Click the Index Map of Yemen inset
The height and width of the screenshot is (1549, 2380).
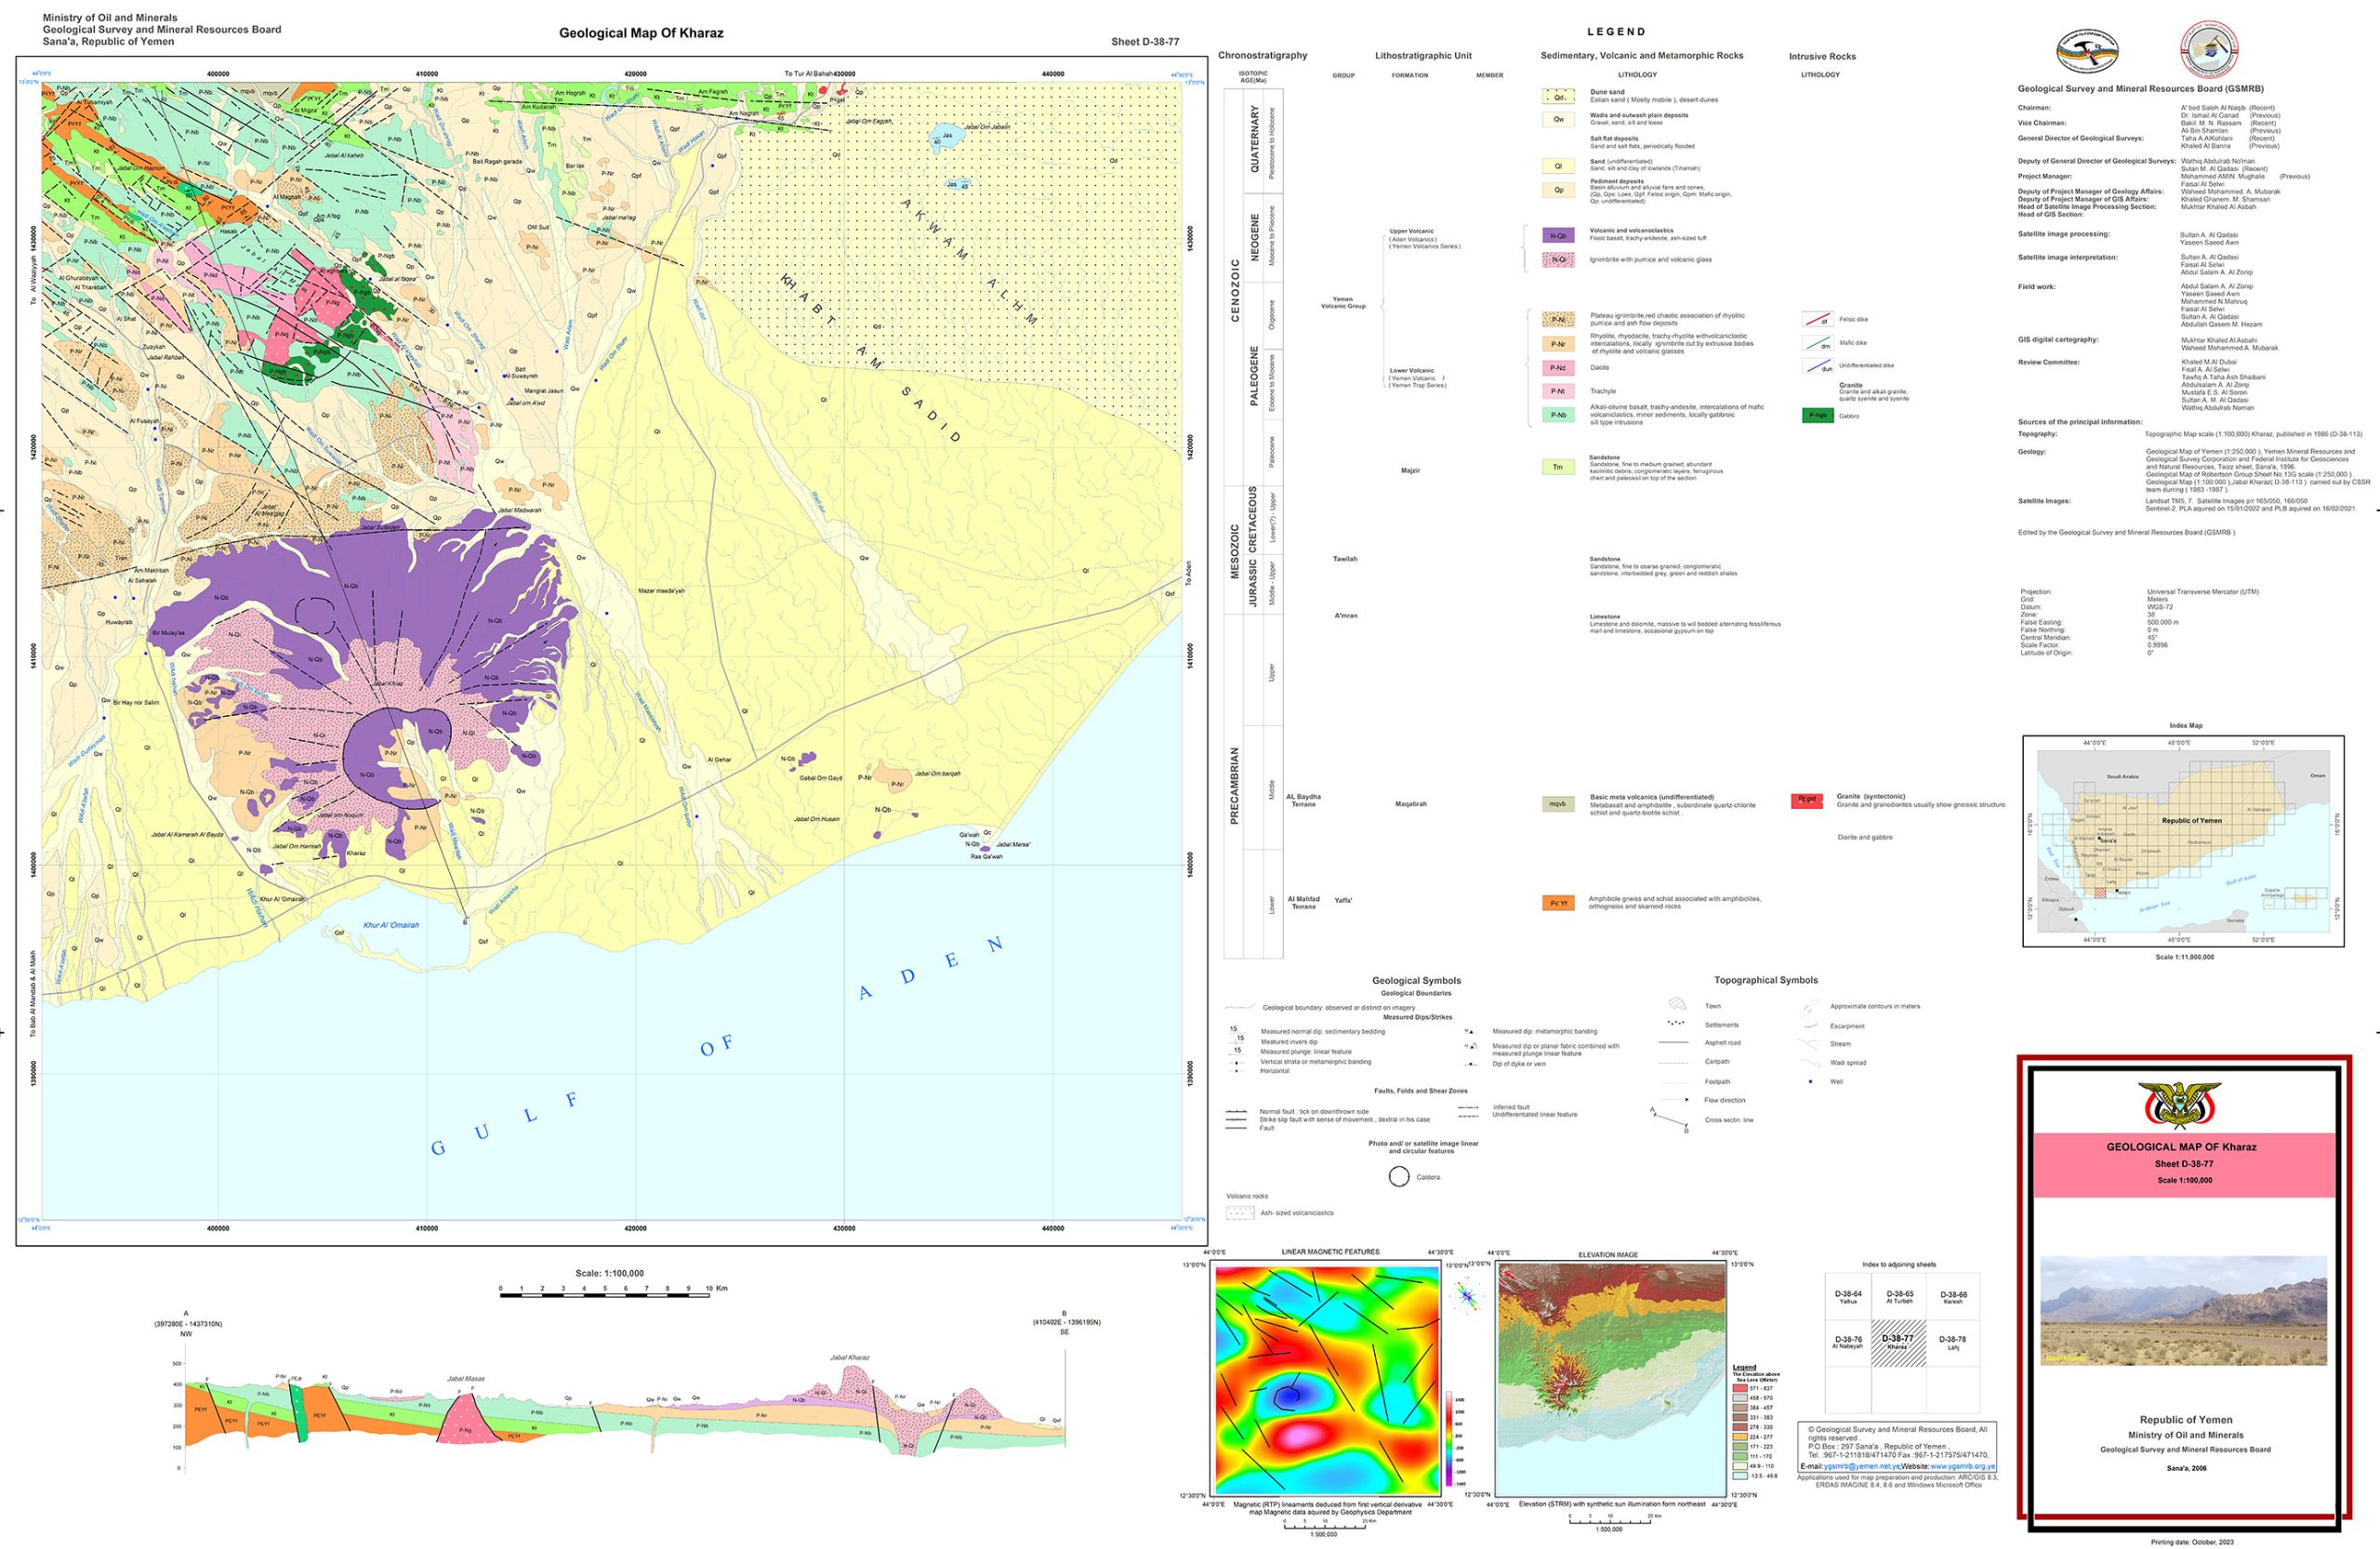click(x=2183, y=840)
